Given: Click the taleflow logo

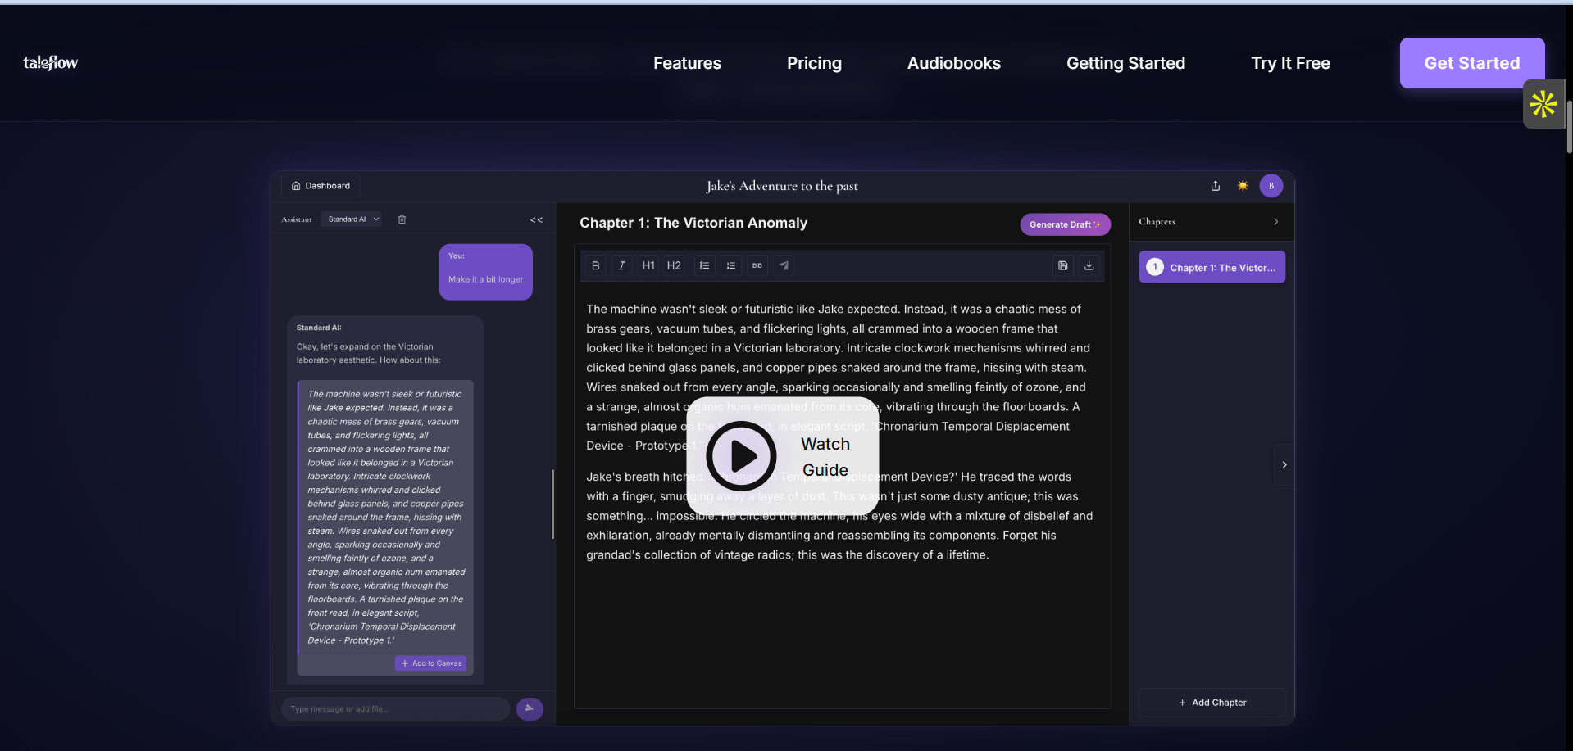Looking at the screenshot, I should [51, 63].
